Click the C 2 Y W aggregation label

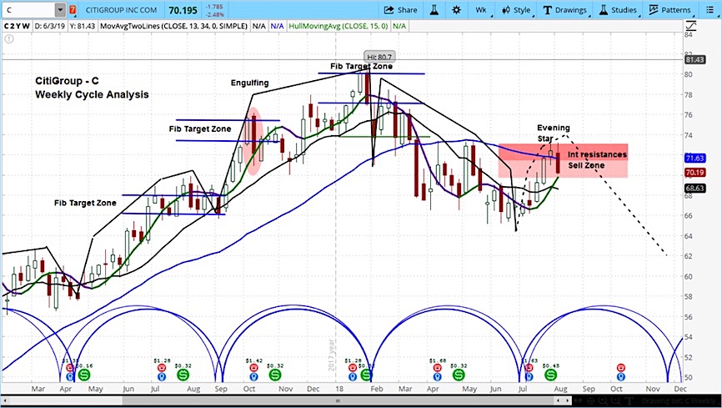pyautogui.click(x=17, y=26)
